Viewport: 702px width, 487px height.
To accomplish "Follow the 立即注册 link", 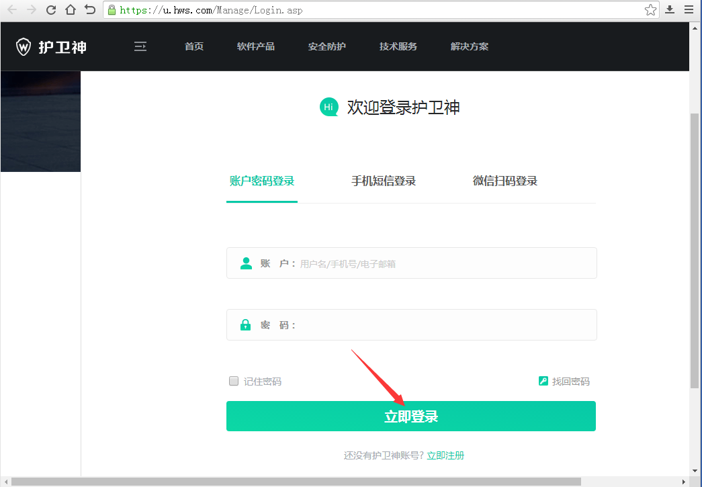I will 445,455.
